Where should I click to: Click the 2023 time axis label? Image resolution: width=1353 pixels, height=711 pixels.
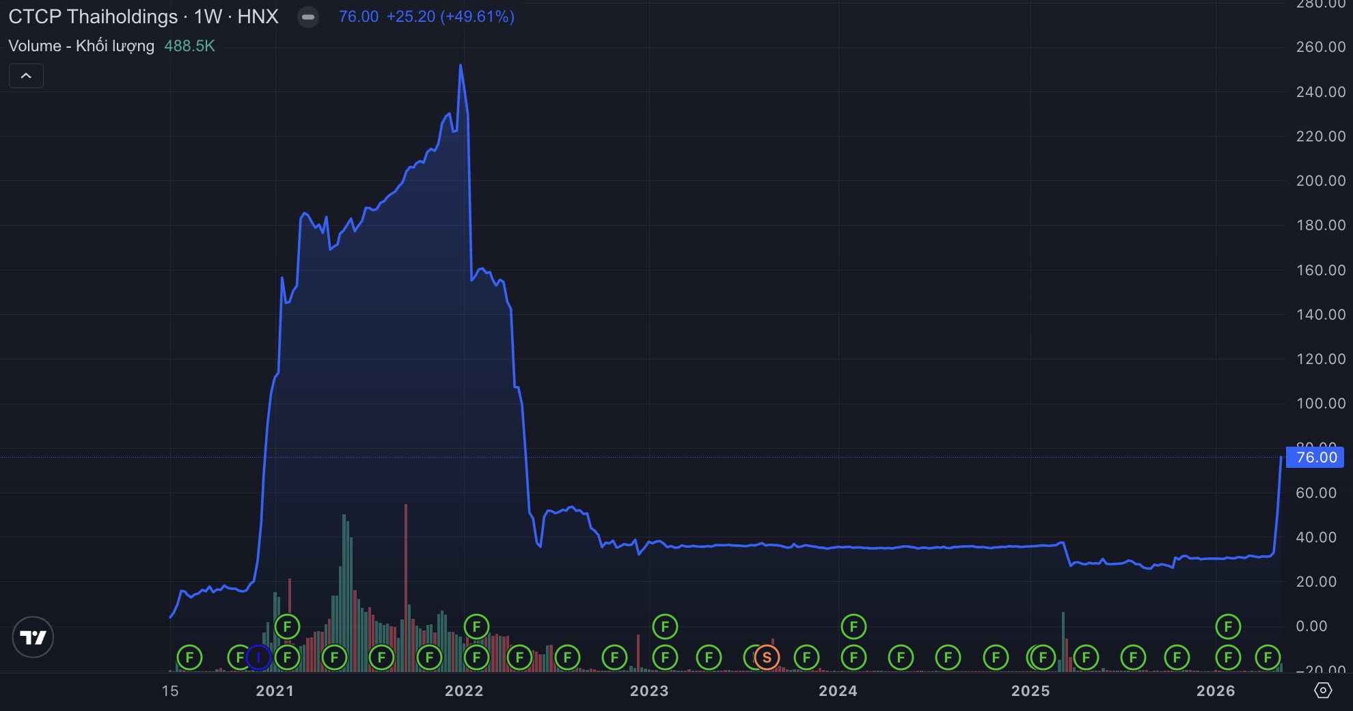[649, 691]
